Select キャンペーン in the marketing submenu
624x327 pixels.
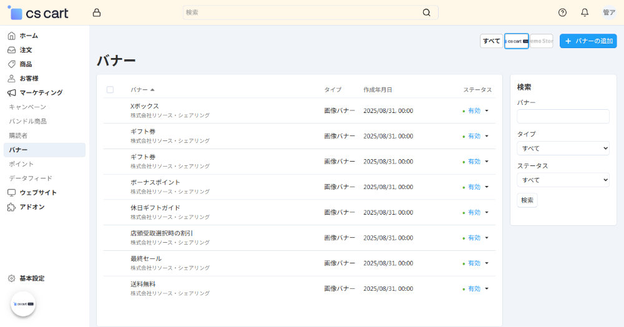[x=27, y=107]
